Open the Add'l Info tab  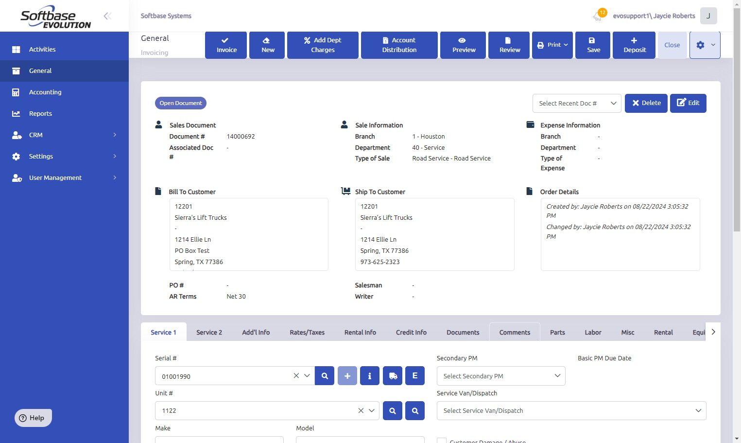pyautogui.click(x=256, y=333)
